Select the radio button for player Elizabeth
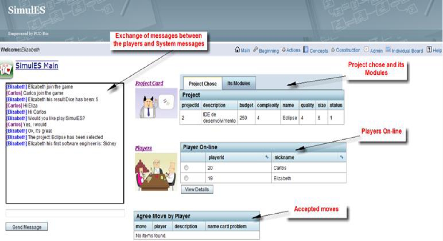 186,178
